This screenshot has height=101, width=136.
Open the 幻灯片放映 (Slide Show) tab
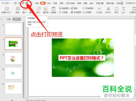[x=70, y=3]
